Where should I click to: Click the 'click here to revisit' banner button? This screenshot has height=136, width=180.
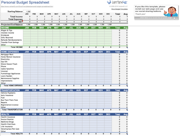click(x=156, y=18)
